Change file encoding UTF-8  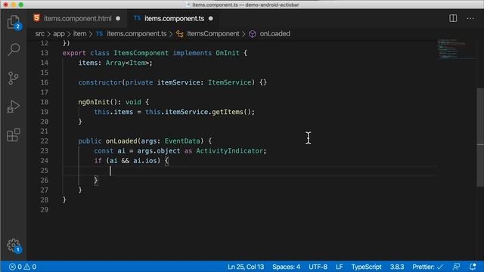(x=318, y=267)
